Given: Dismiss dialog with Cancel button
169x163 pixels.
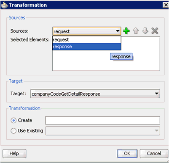Looking at the screenshot, I should pyautogui.click(x=154, y=153).
